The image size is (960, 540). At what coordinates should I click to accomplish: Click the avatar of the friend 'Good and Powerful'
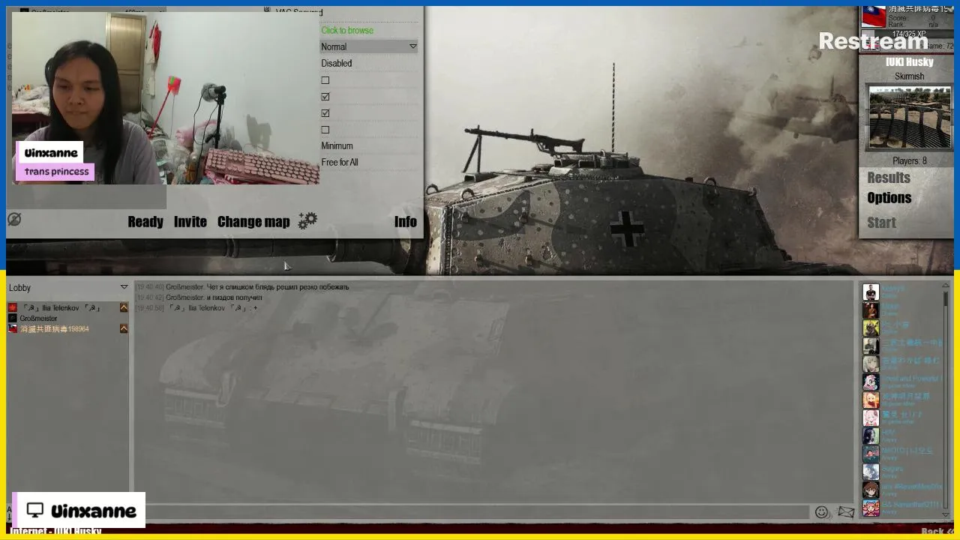click(x=870, y=382)
